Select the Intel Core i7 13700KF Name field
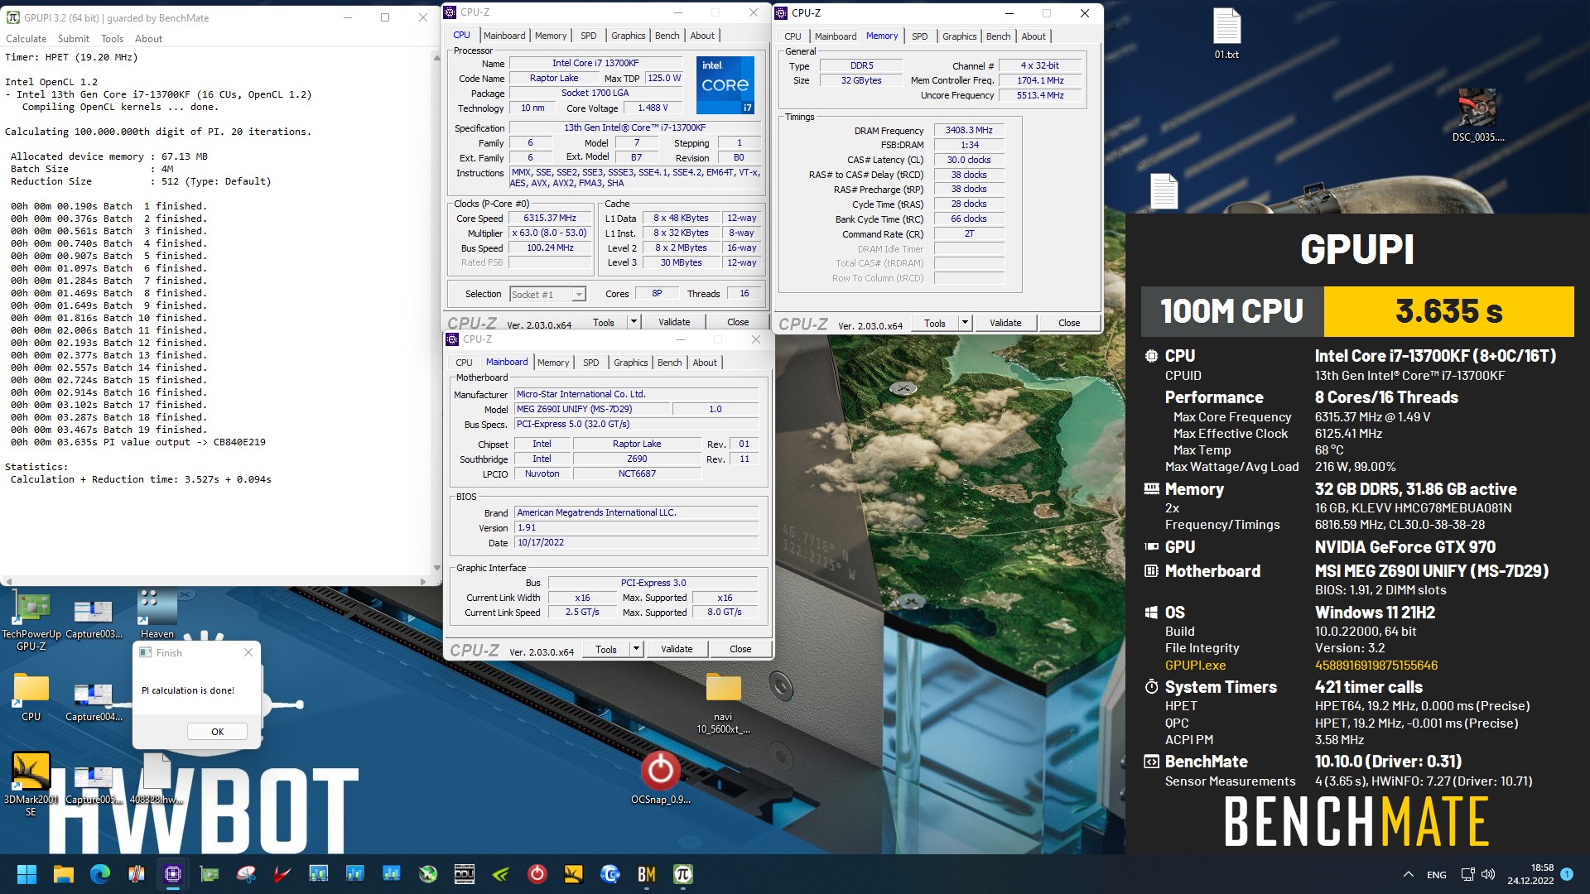 (595, 63)
